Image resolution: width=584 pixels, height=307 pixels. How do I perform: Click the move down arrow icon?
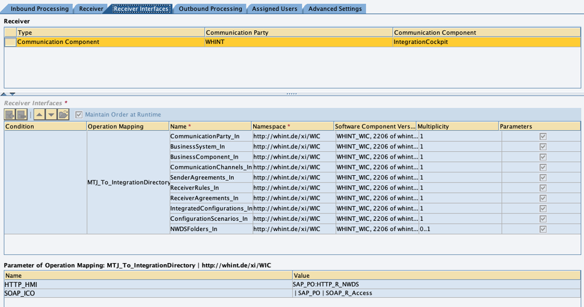(x=51, y=115)
